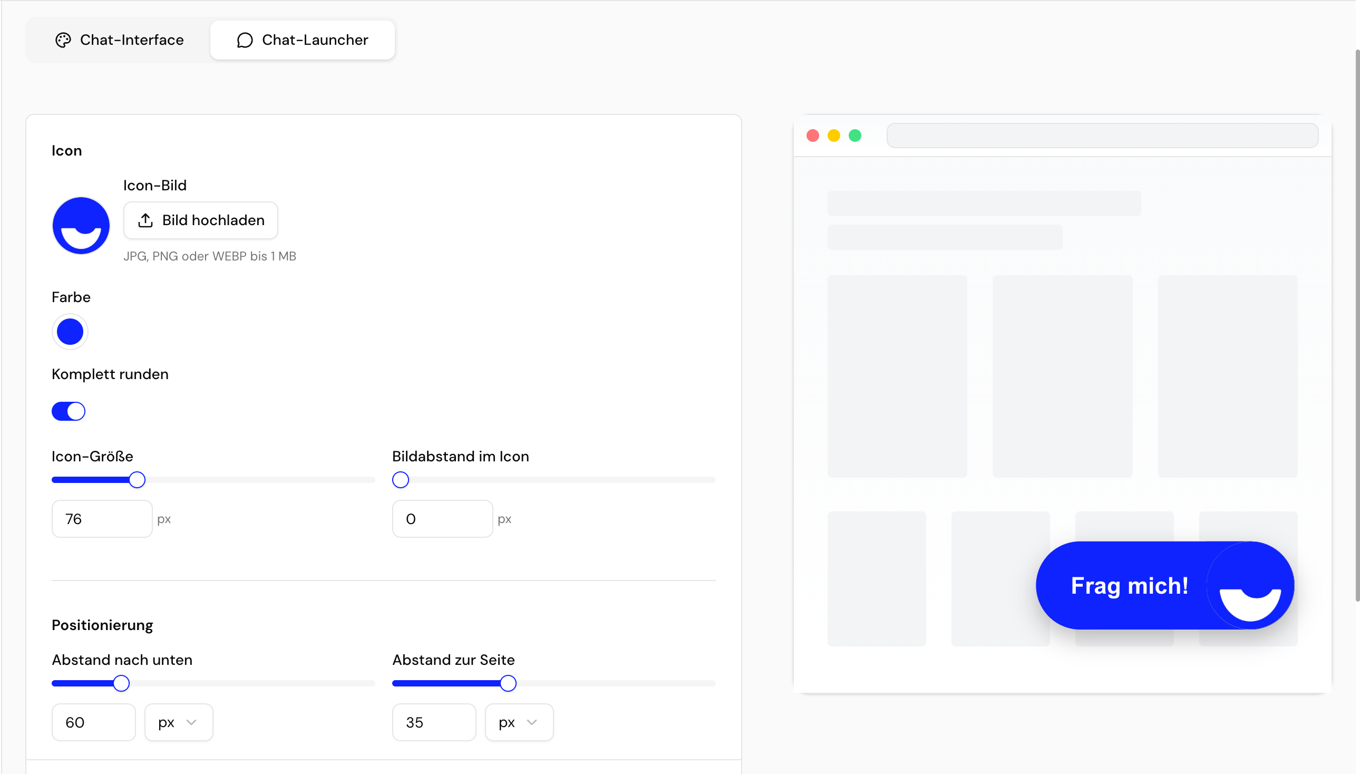Focus the Icon-Größe field showing 76
Screen dimensions: 1360x774
coord(102,519)
